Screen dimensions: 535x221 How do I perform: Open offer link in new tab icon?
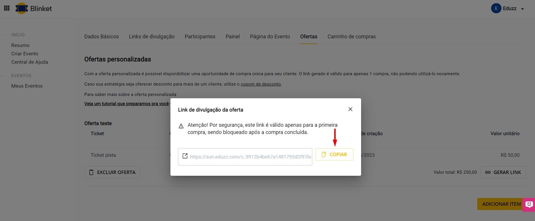[x=185, y=156]
